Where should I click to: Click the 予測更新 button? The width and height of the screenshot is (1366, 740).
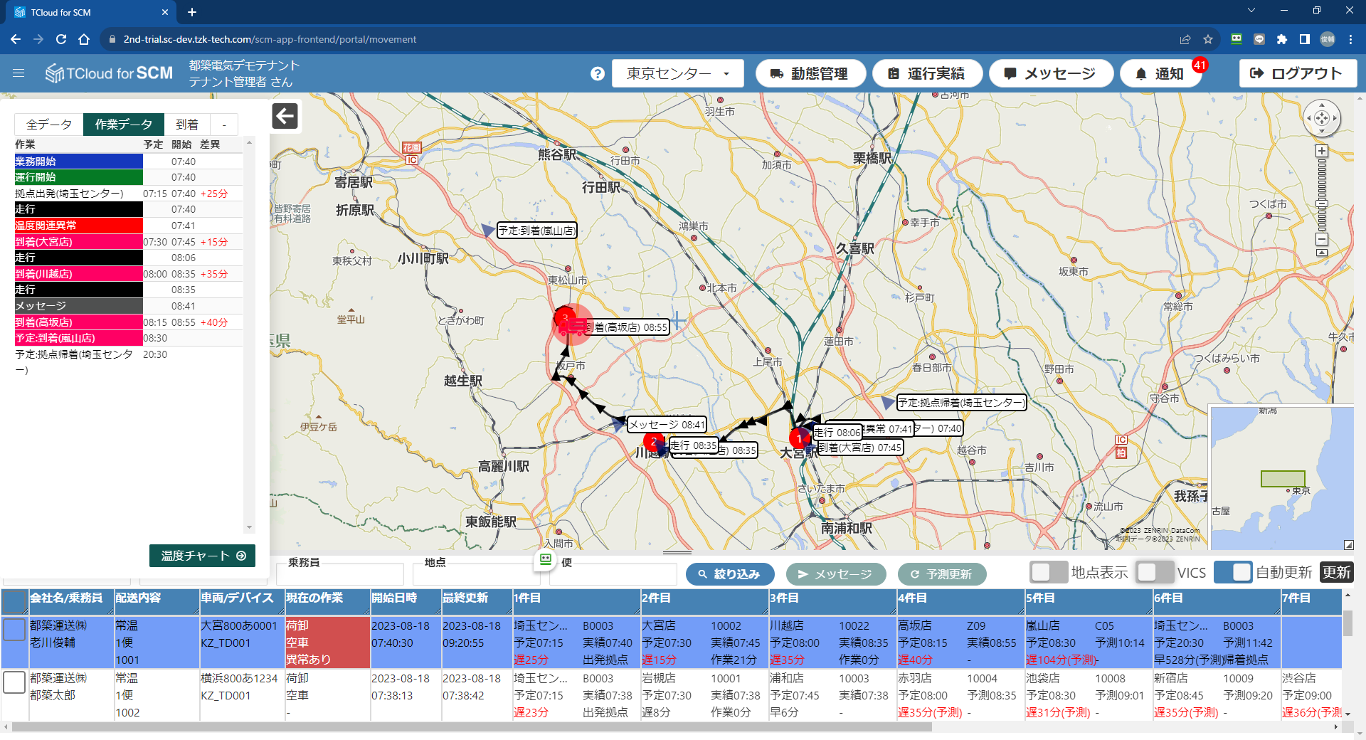[942, 573]
